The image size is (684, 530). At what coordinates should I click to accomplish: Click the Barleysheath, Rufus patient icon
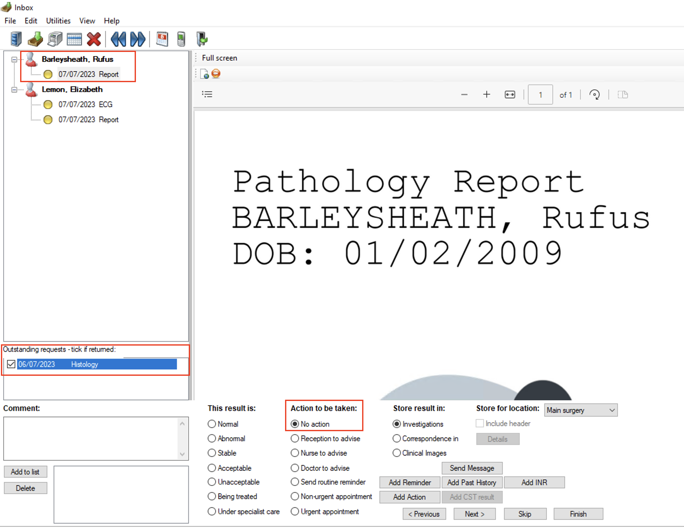click(31, 59)
